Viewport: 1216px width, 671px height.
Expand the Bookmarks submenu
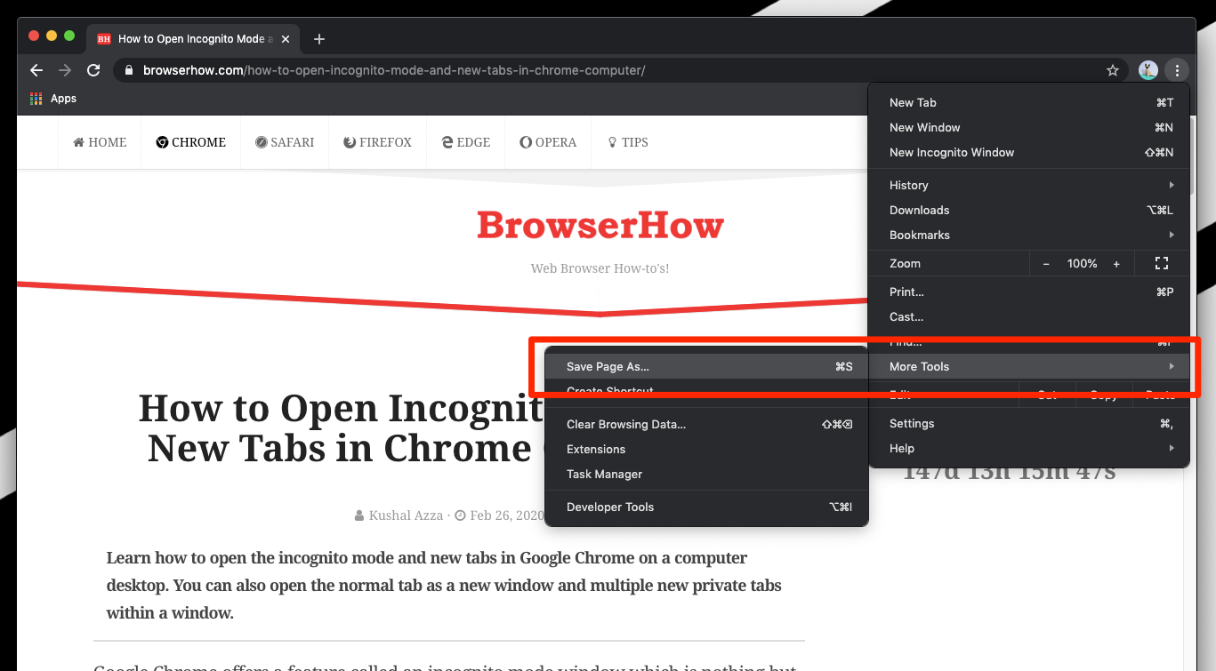(1029, 235)
